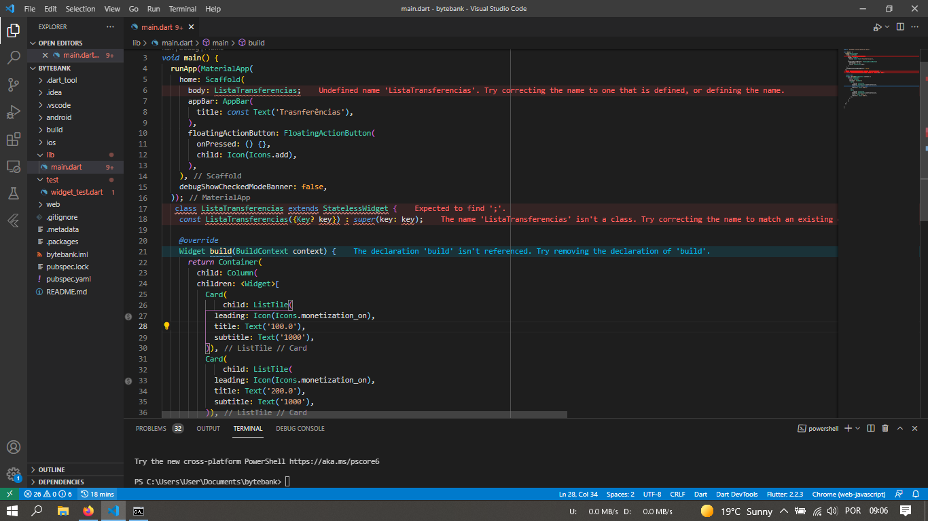Split the editor to the right

[900, 27]
